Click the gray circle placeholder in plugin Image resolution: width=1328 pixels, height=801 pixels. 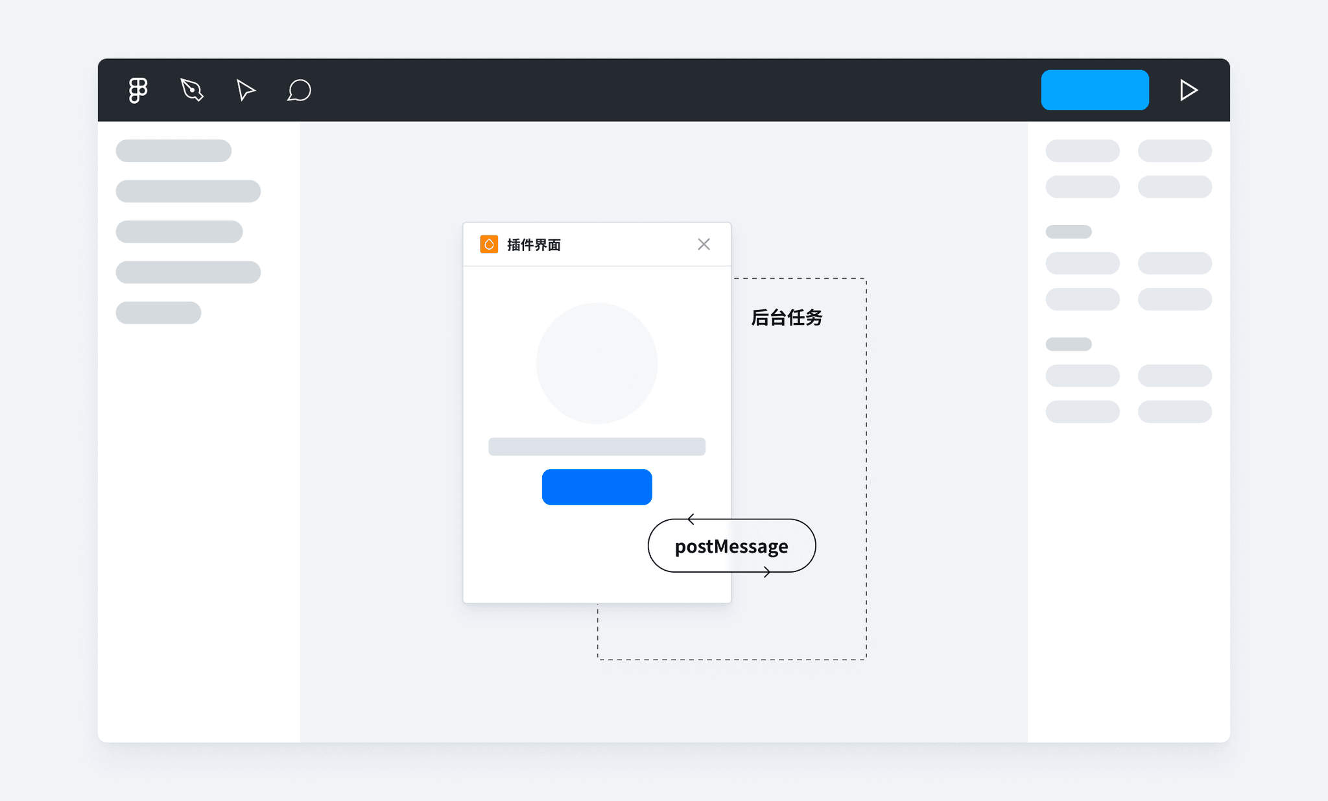[x=597, y=363]
